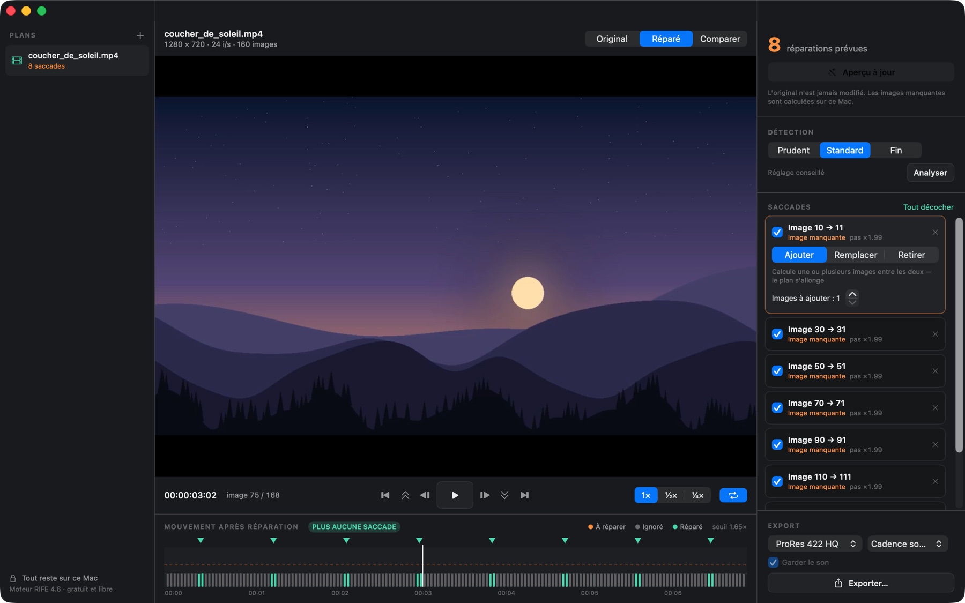This screenshot has height=603, width=965.
Task: Jump to last frame of video
Action: pyautogui.click(x=524, y=495)
